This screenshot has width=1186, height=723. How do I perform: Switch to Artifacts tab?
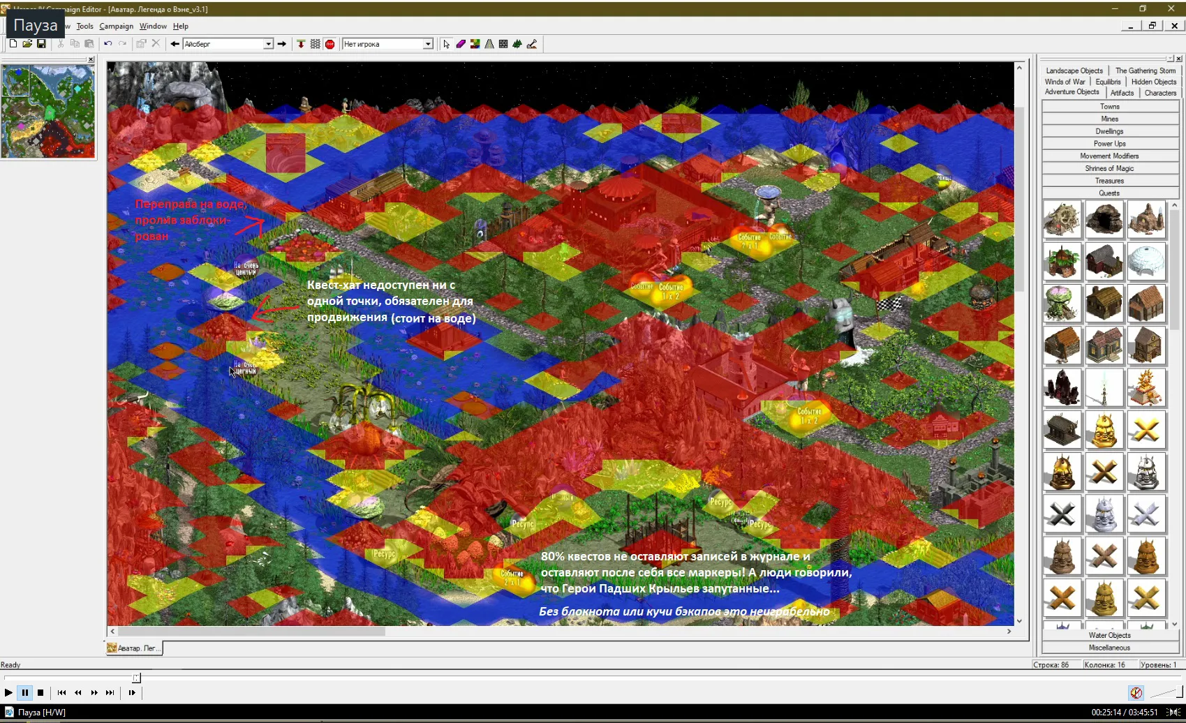pos(1122,93)
